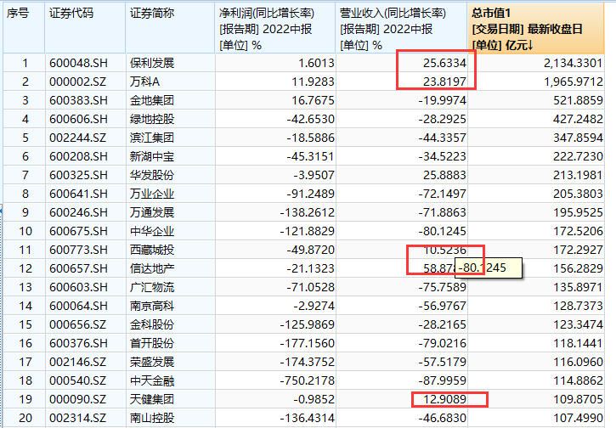The image size is (616, 428).
Task: Click row number 20
Action: point(25,418)
